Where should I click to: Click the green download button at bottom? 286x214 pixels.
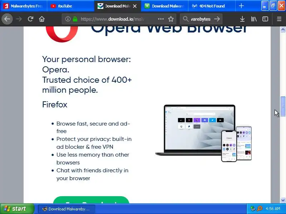91,200
